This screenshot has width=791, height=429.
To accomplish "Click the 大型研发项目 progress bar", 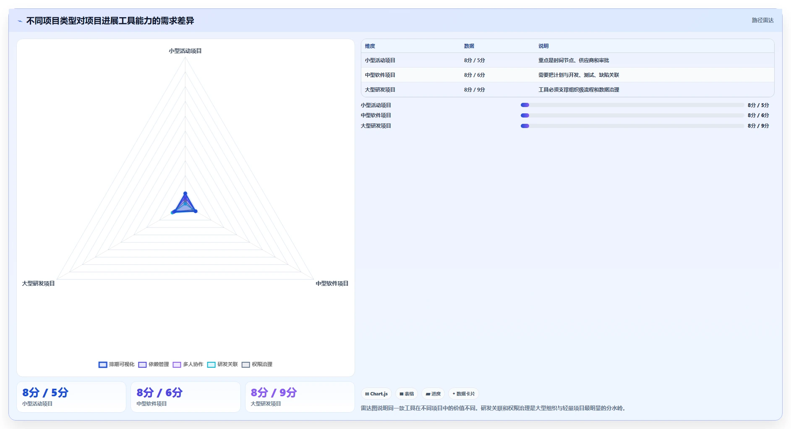I will pyautogui.click(x=632, y=126).
